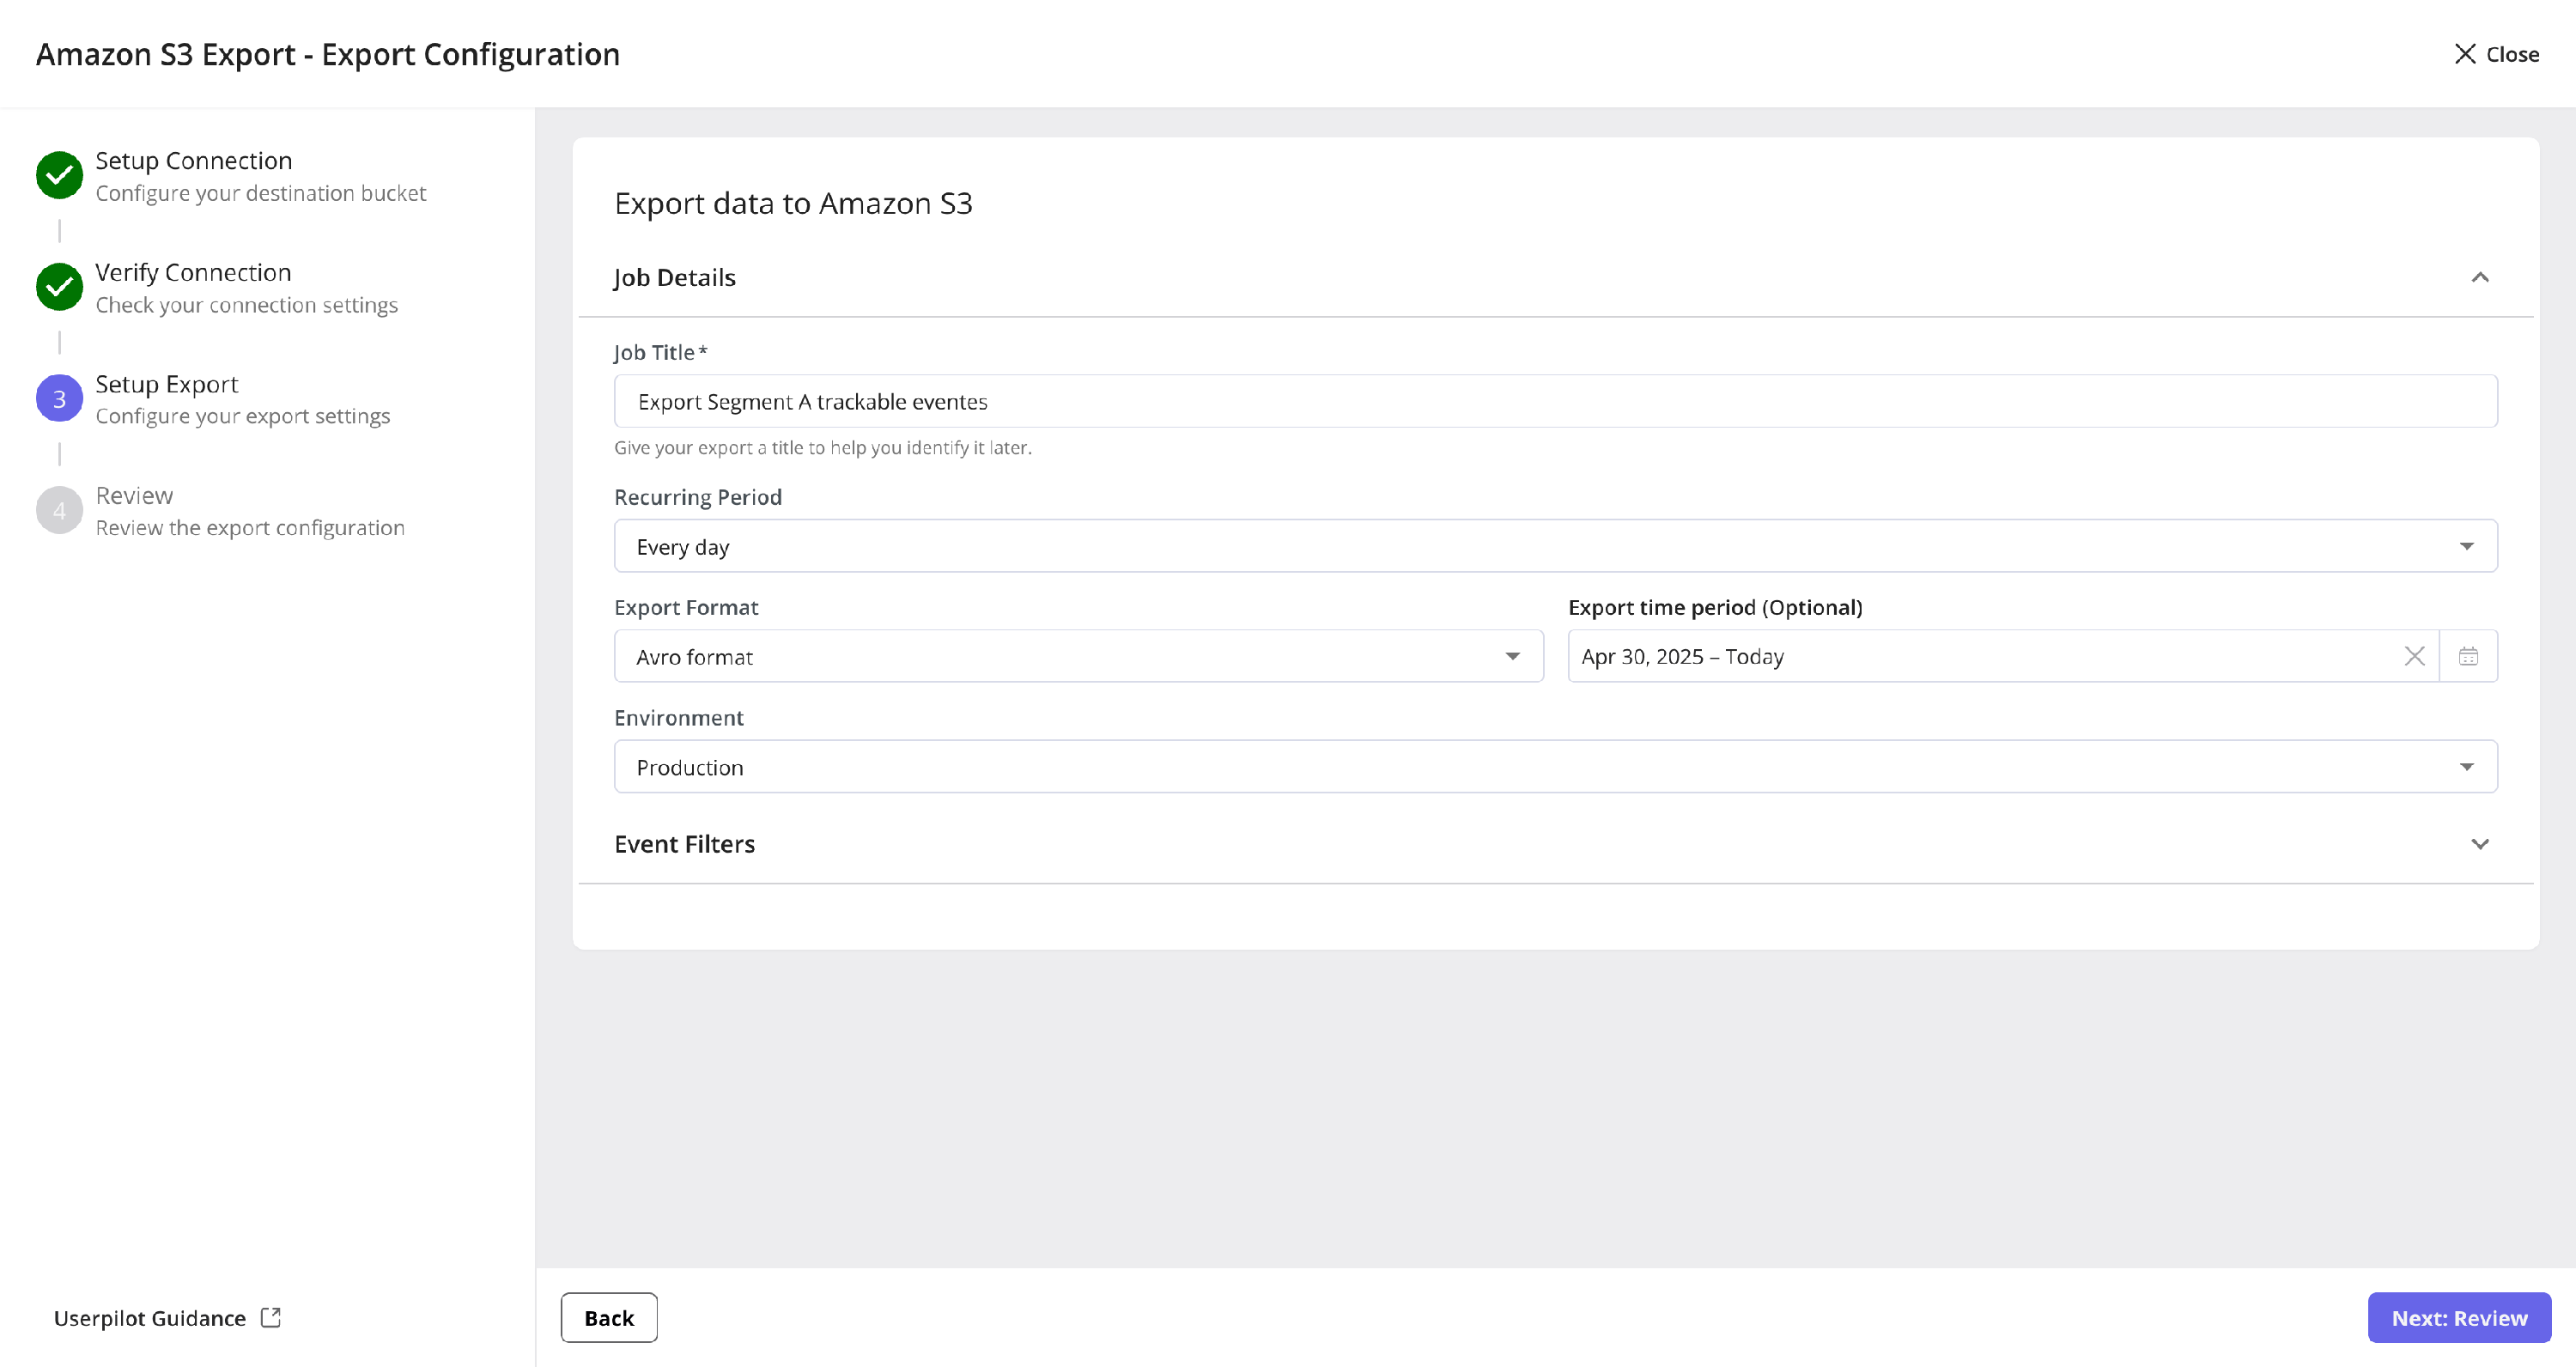Click the Export Format label

coord(686,607)
